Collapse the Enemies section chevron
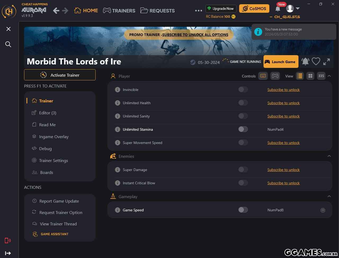This screenshot has width=339, height=258. [x=329, y=156]
